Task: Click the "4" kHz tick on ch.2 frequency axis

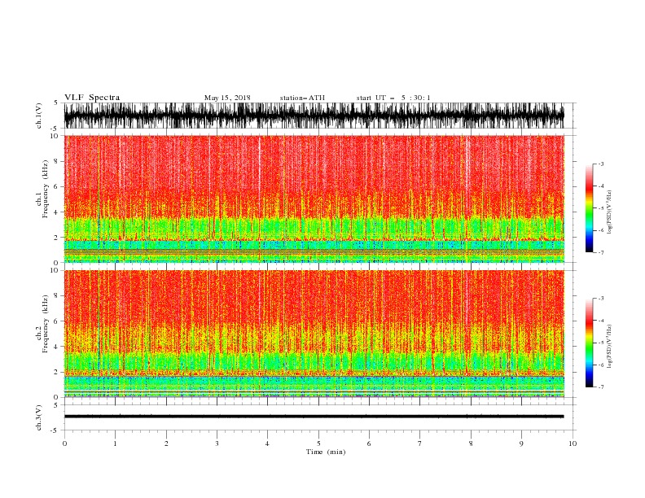Action: (x=56, y=347)
